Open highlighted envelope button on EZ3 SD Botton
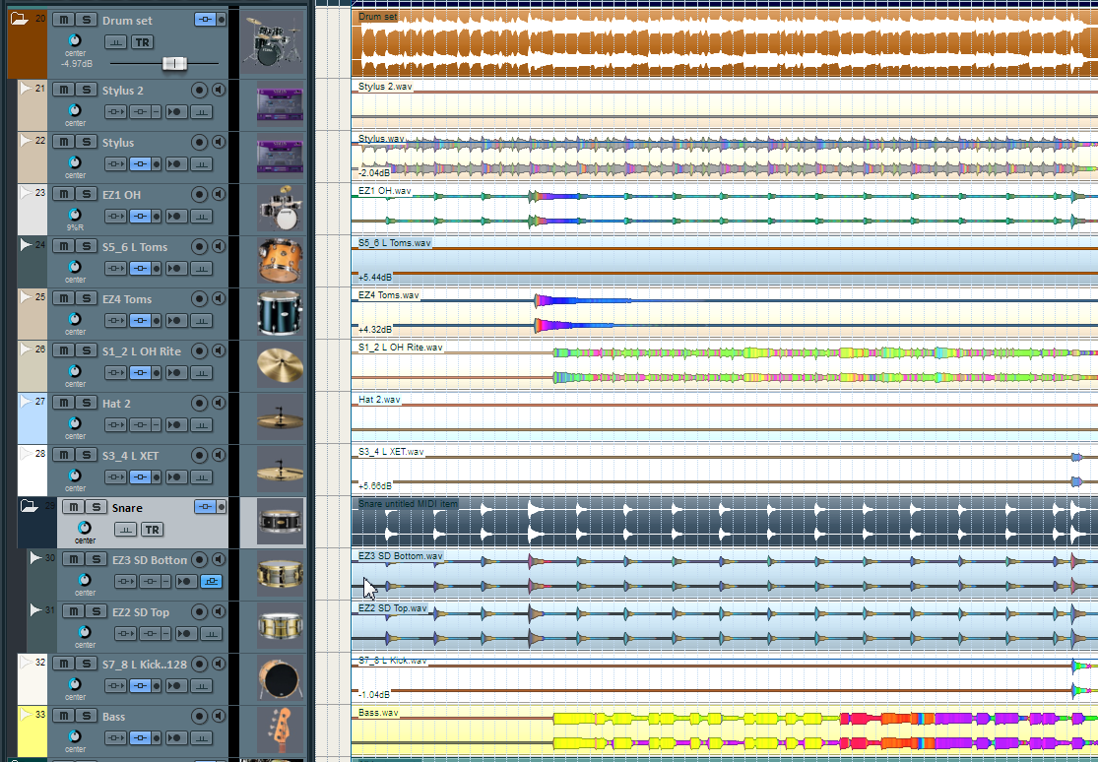This screenshot has width=1098, height=762. click(x=212, y=581)
